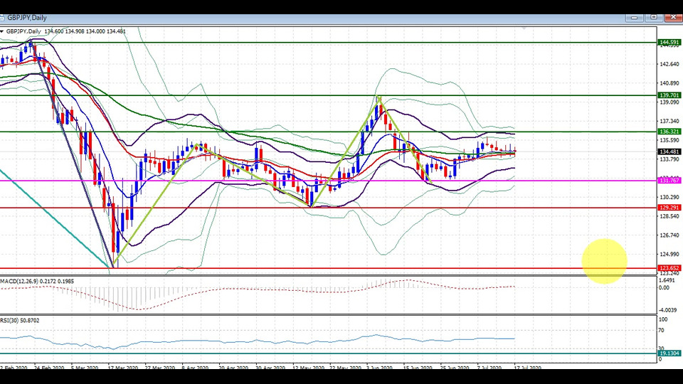683x384 pixels.
Task: Click the 140.890 value on price scale
Action: 669,83
